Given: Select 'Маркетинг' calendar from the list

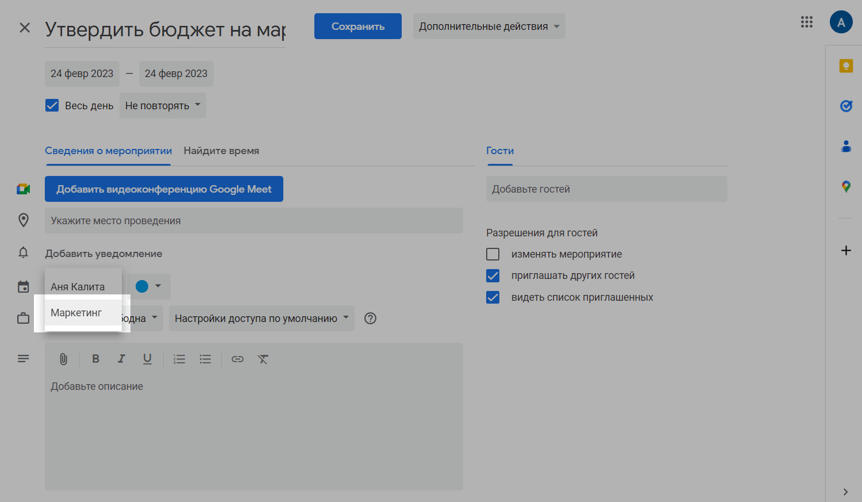Looking at the screenshot, I should click(x=76, y=313).
